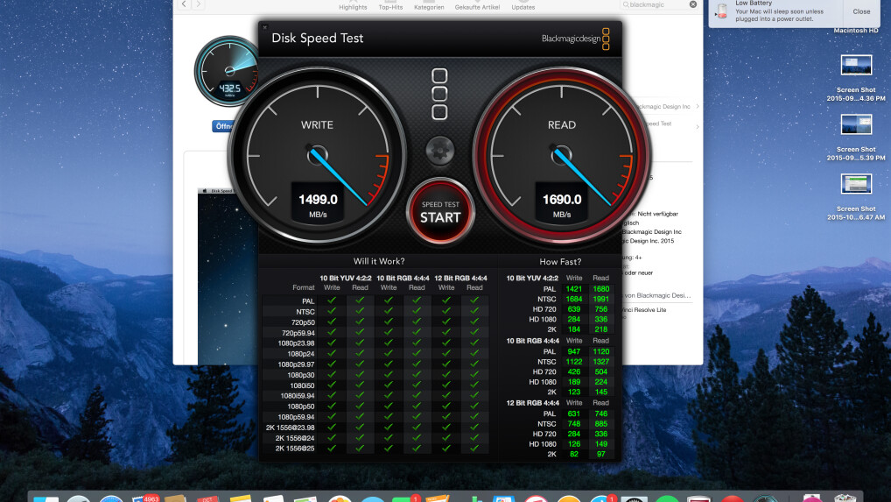Go back in App Store navigation

click(x=184, y=4)
